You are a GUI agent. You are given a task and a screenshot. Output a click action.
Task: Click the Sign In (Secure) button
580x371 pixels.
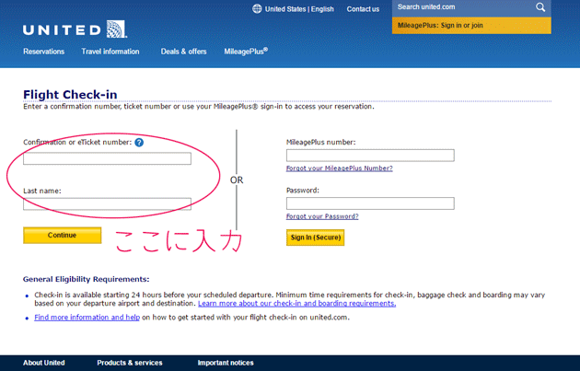click(x=315, y=238)
